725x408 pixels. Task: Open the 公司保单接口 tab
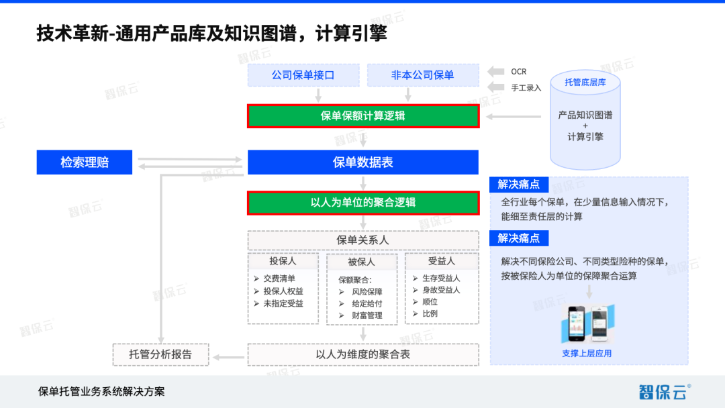pos(303,74)
